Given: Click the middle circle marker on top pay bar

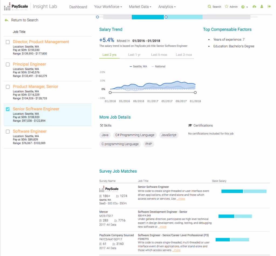Looking at the screenshot, I should [166, 17].
